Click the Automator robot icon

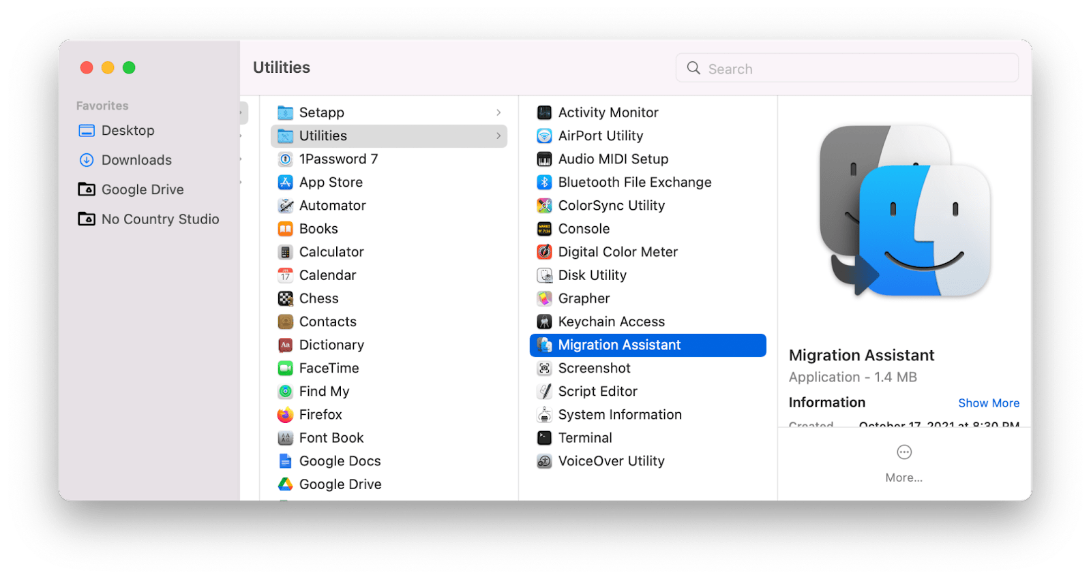[285, 205]
